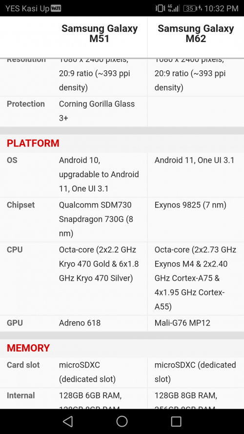This screenshot has width=244, height=434.
Task: Tap the Protection row label
Action: coord(26,104)
